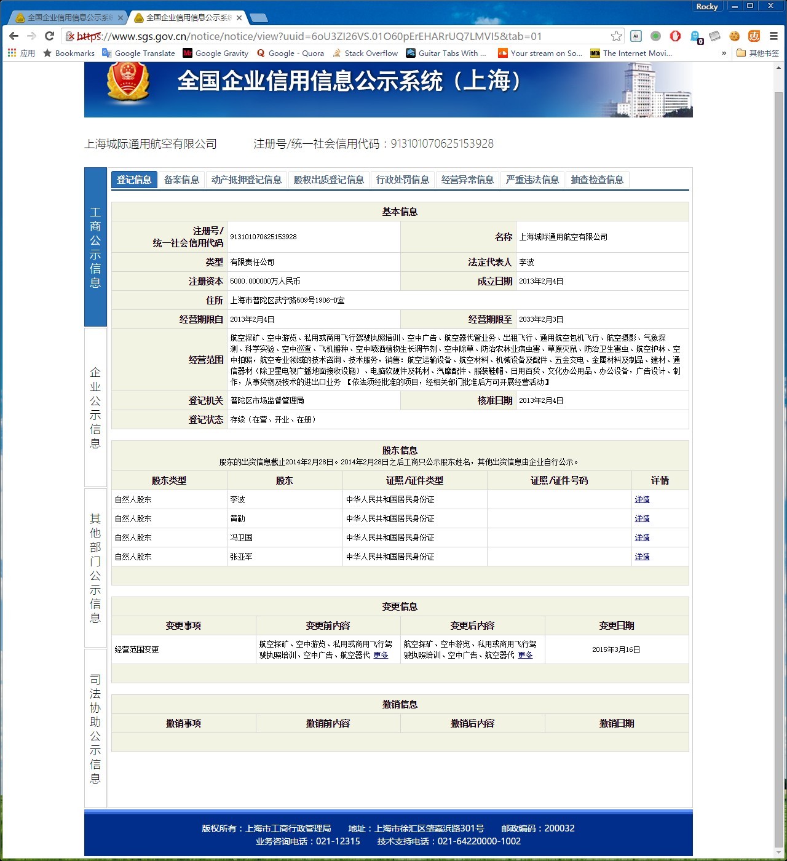Select the 工商公示信息 sidebar section

point(95,247)
